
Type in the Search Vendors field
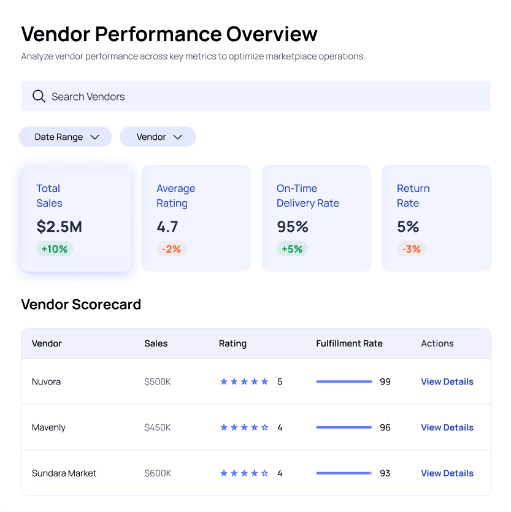(264, 96)
